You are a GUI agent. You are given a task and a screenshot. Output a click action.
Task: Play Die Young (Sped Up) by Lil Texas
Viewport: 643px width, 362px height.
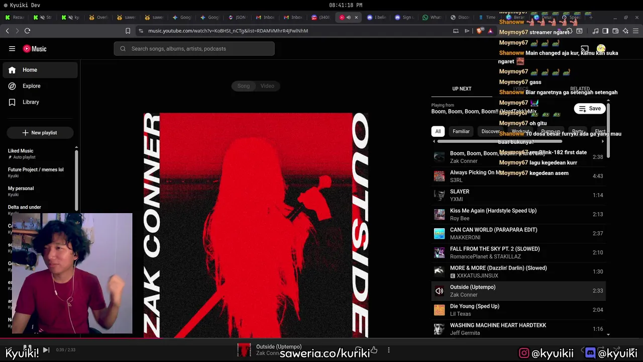point(518,310)
